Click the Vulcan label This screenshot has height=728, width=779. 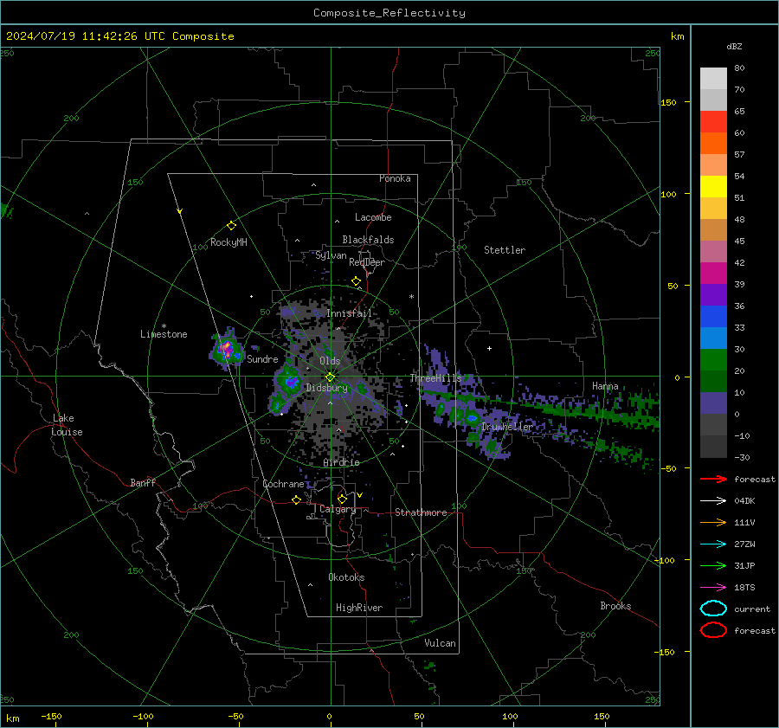(x=440, y=643)
